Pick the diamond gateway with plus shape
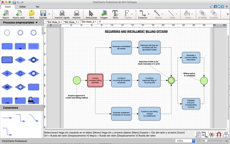The image size is (230, 144). tap(7, 73)
